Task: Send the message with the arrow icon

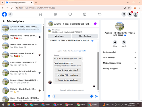Action: coord(97,96)
